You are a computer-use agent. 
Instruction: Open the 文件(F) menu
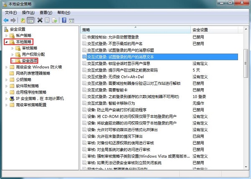[10, 13]
